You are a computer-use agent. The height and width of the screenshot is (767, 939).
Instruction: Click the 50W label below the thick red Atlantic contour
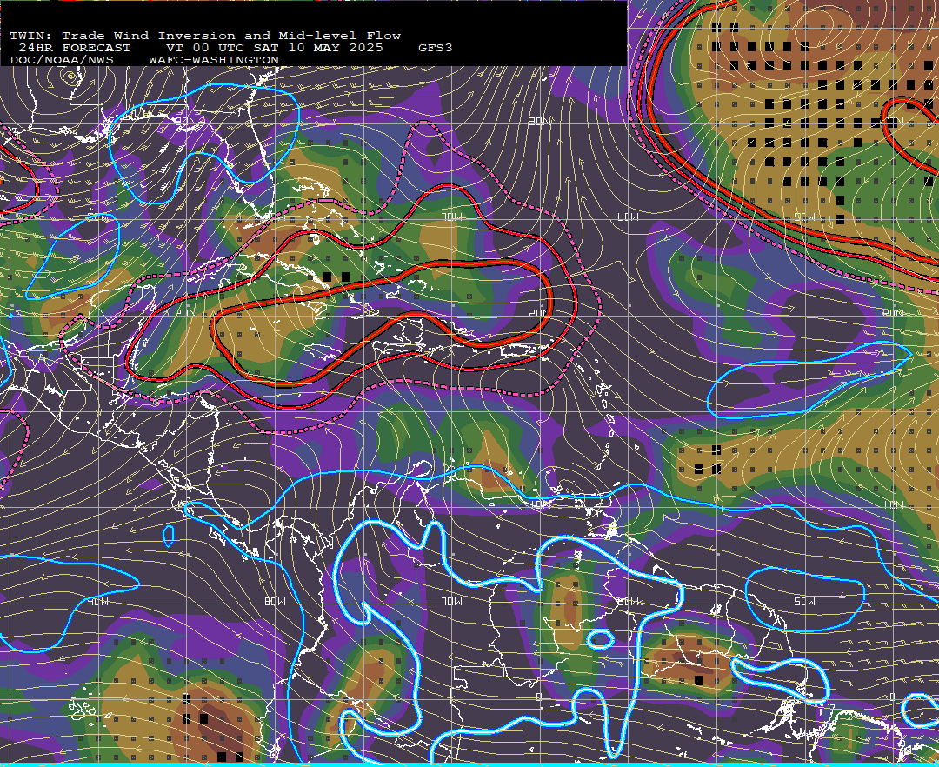pos(803,217)
